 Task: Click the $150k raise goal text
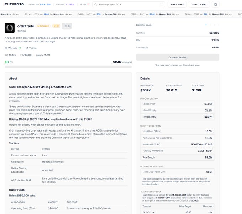pyautogui.click(x=122, y=62)
